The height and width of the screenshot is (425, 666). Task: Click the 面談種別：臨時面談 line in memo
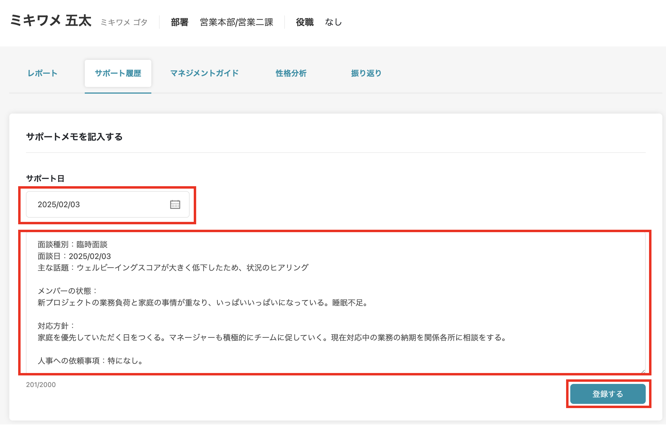point(73,245)
